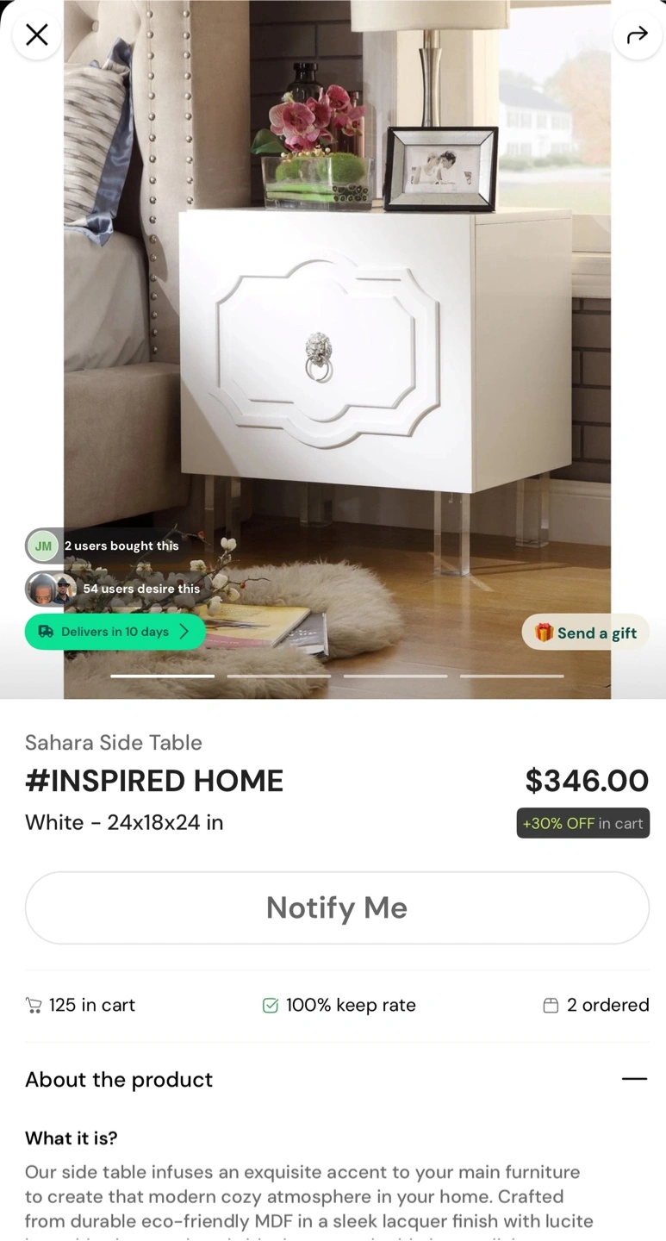This screenshot has height=1241, width=666.
Task: Open avatars of users who desire this
Action: coord(52,589)
